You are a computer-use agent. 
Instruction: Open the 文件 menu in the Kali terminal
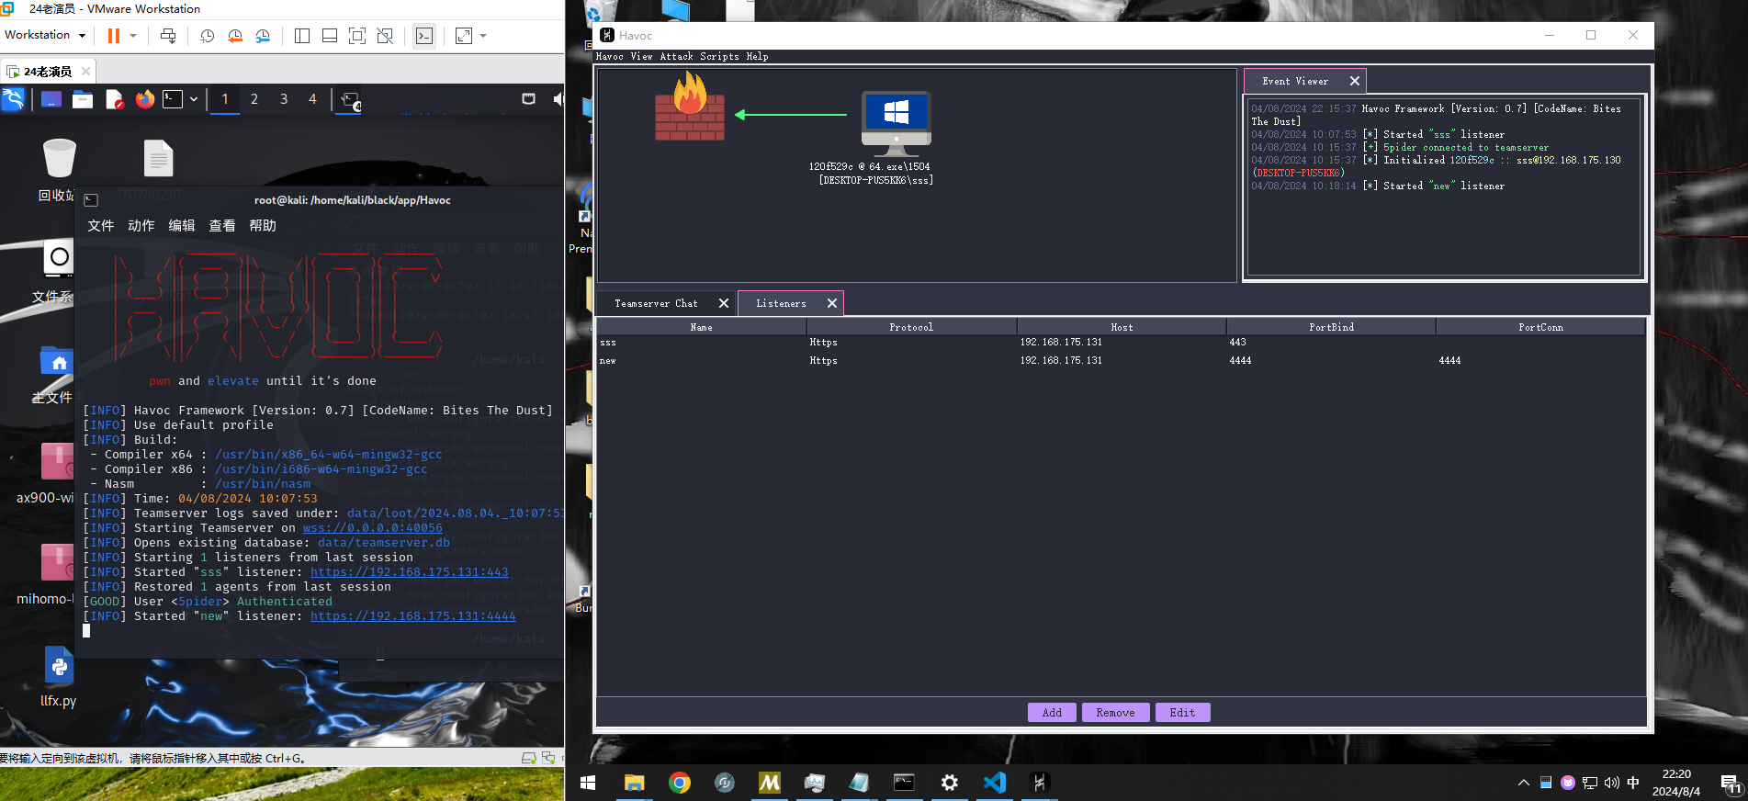pos(101,225)
